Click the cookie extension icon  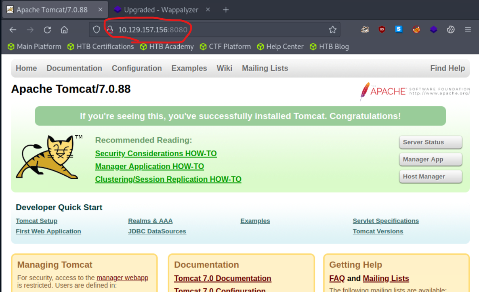[451, 29]
